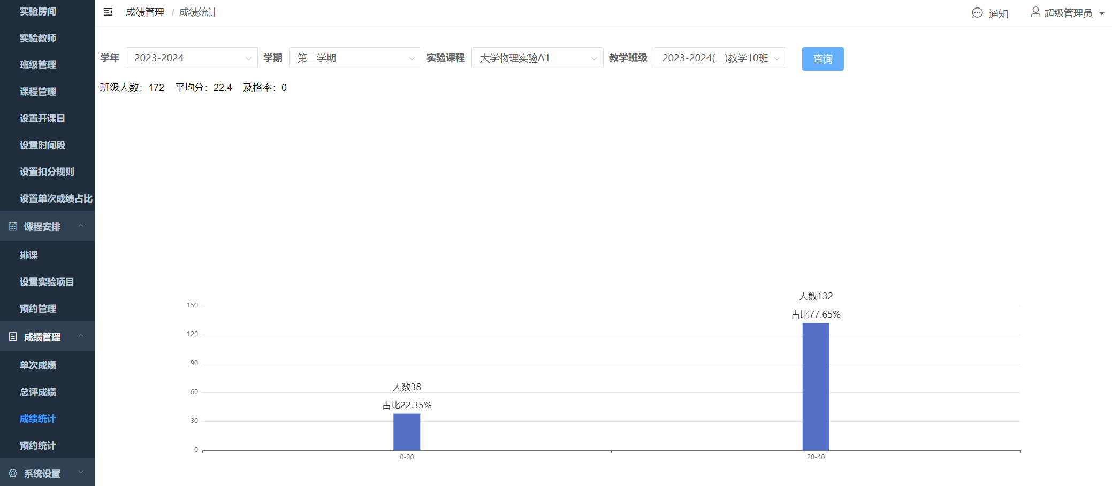Click the 通知 label in header

pyautogui.click(x=999, y=14)
